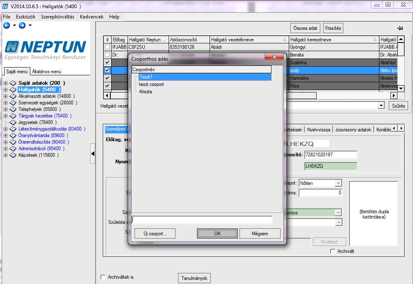Click the Szűrés button
This screenshot has width=413, height=284.
click(398, 106)
